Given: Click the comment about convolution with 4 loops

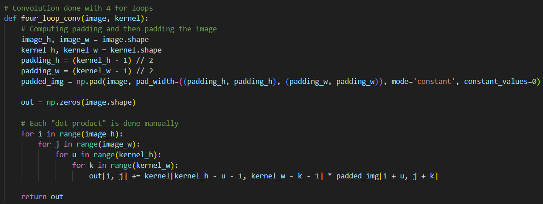Looking at the screenshot, I should [x=78, y=8].
